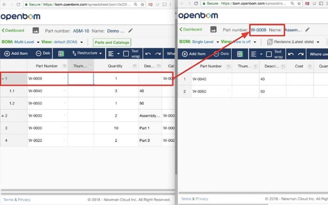Screen dimensions: 328x205
Task: Open column grid icon in left toolbar
Action: coord(61,54)
